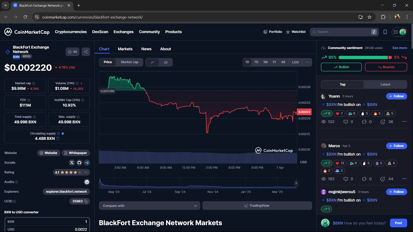Click the heart reaction on Yoann's post
Viewport: 413px width, 232px height.
click(339, 113)
